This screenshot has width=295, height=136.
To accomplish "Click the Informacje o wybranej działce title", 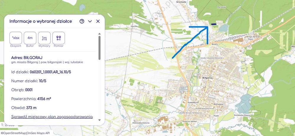I will (41, 21).
